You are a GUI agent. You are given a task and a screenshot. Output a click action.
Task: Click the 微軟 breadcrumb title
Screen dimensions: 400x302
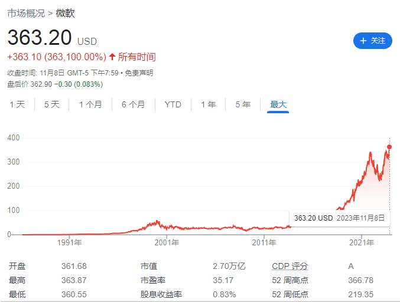tap(66, 13)
